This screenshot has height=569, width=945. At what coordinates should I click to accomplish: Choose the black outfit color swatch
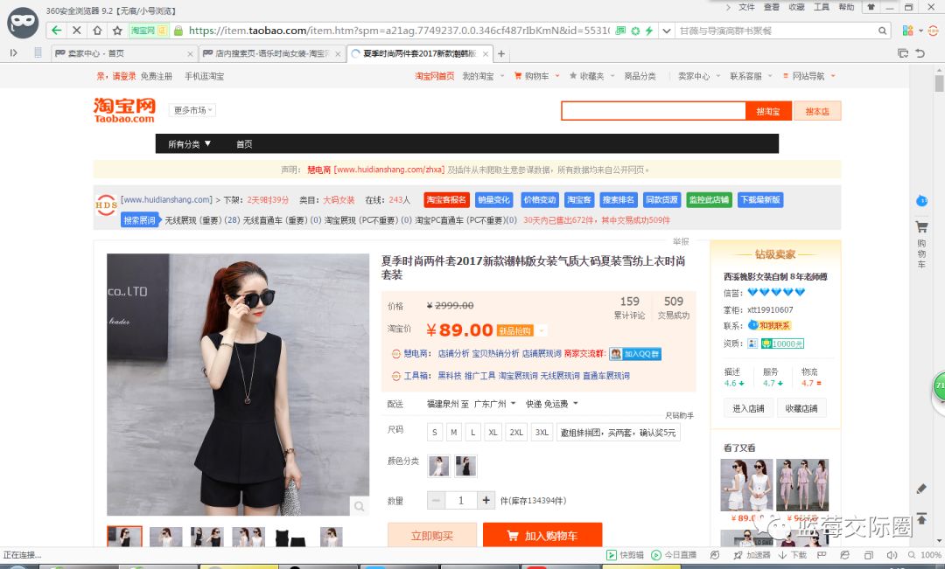pos(465,466)
